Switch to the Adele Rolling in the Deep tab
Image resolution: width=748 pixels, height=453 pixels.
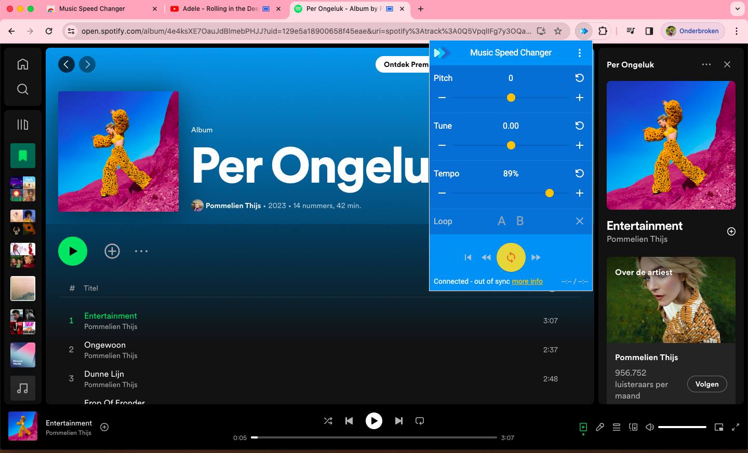[220, 9]
